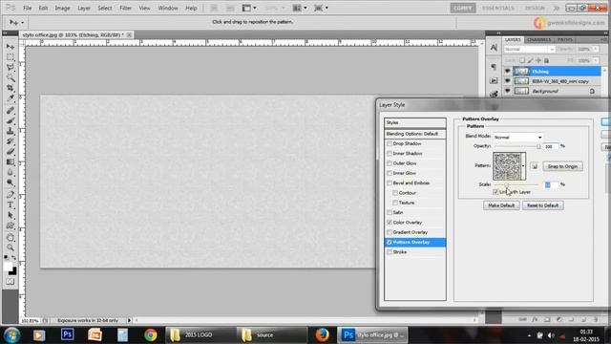Screen dimensions: 611x344
Task: Select the Eraser tool
Action: point(11,152)
